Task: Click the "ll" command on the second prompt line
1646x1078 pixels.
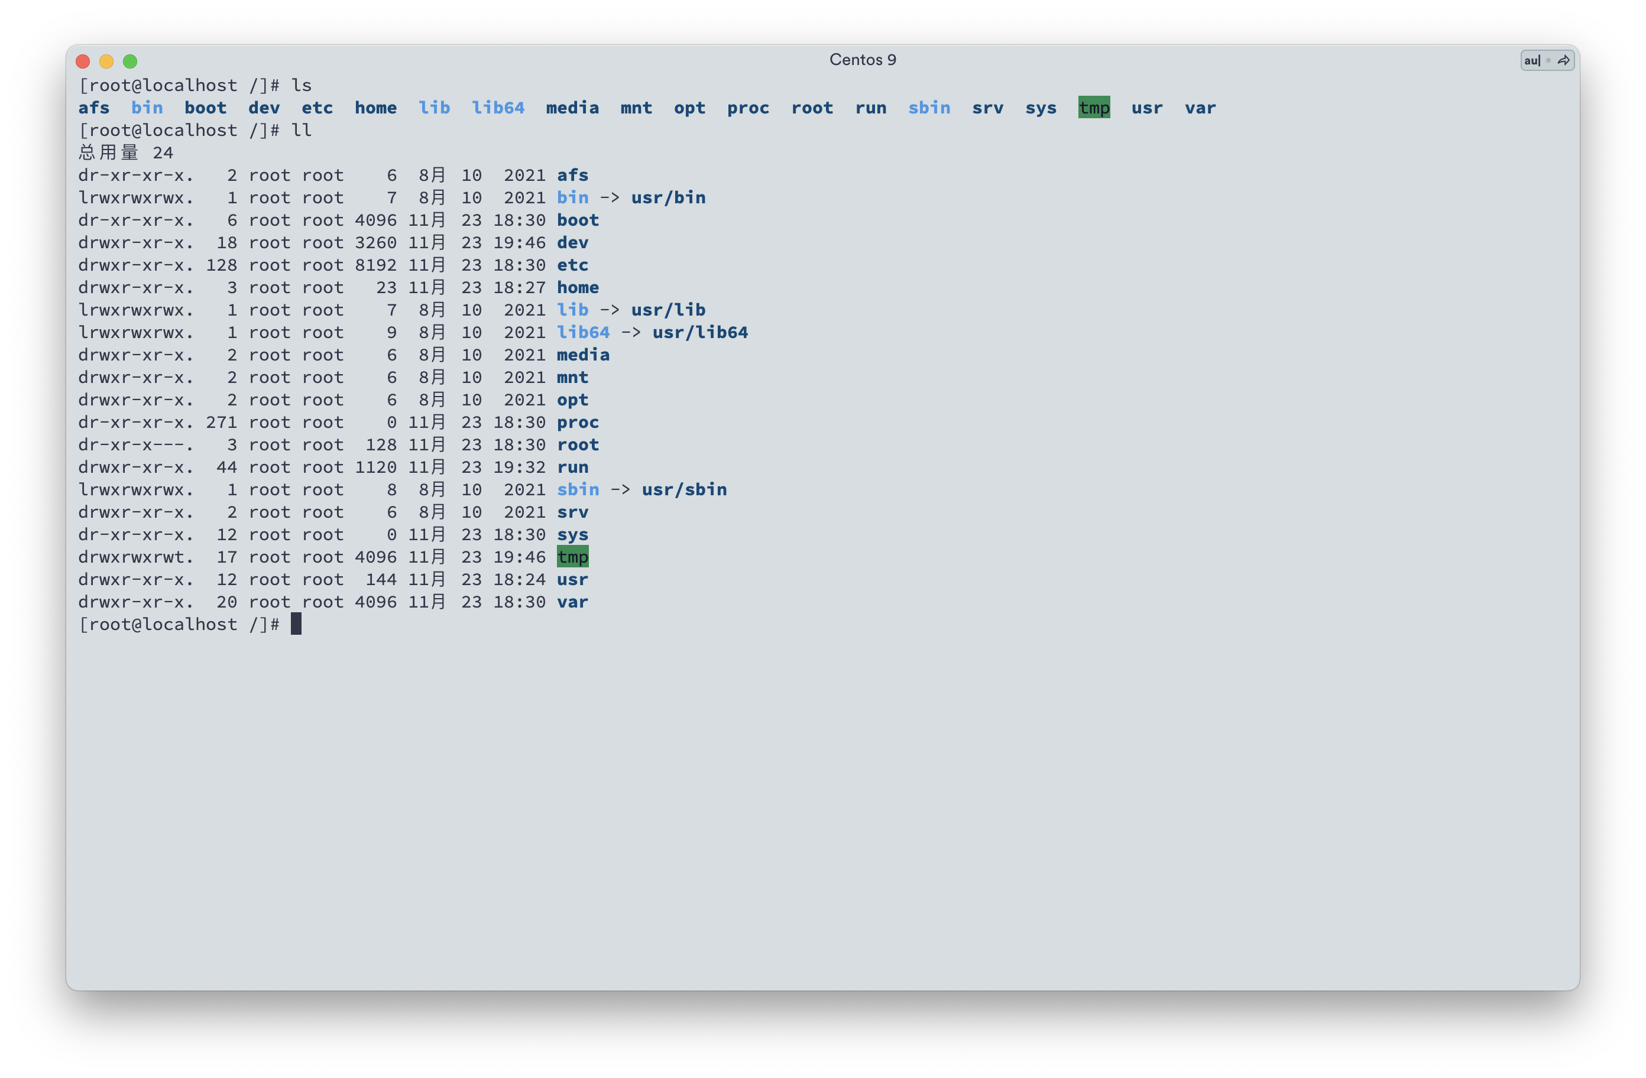Action: (x=302, y=130)
